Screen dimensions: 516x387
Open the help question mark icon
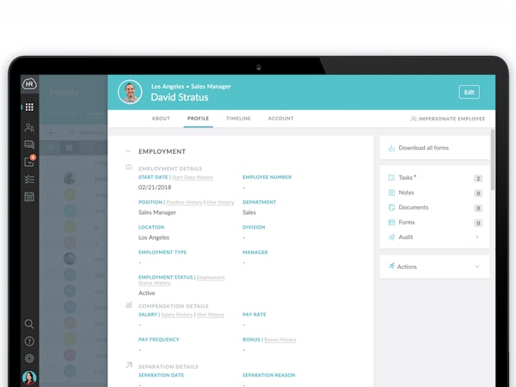[x=29, y=341]
